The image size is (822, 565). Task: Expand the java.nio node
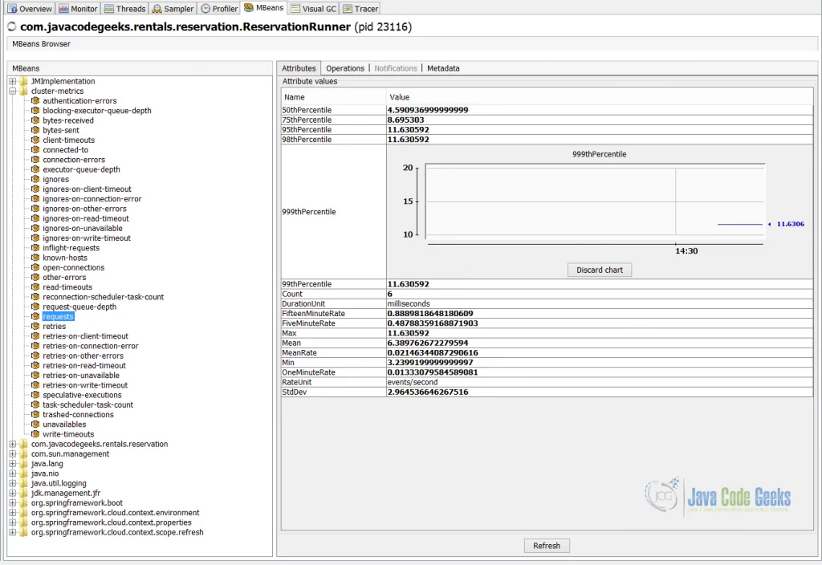pos(13,474)
